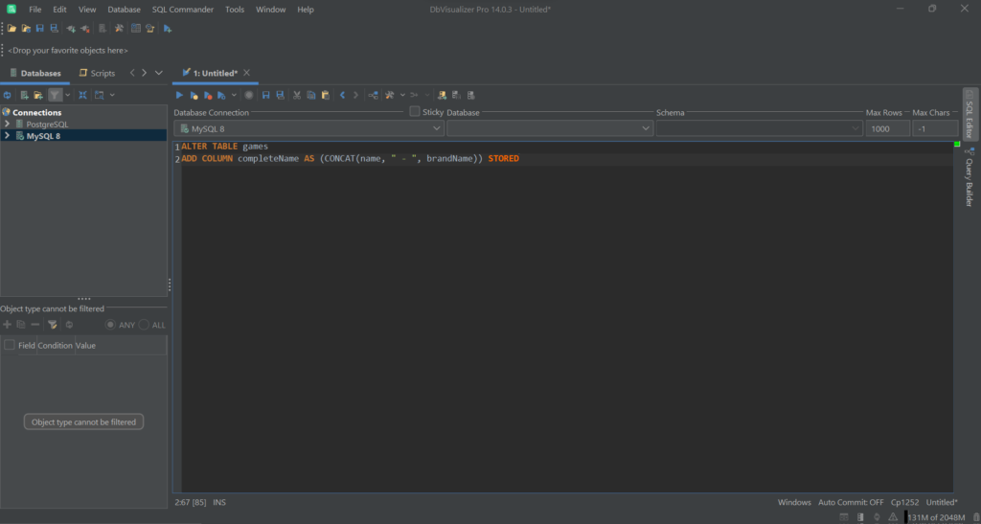Click the Execute Current statement icon
981x524 pixels.
[194, 95]
